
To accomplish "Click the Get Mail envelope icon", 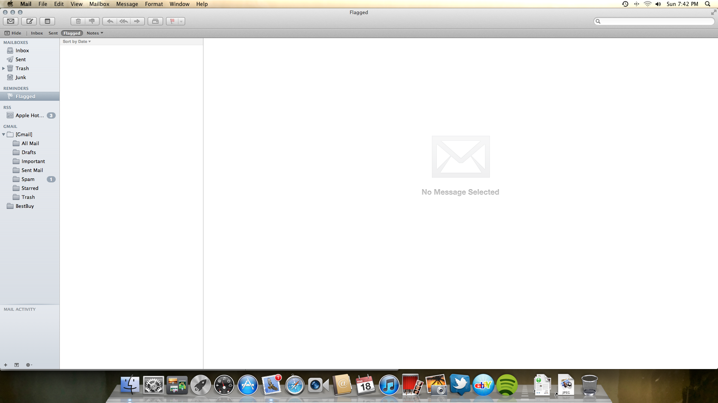I will (x=11, y=21).
